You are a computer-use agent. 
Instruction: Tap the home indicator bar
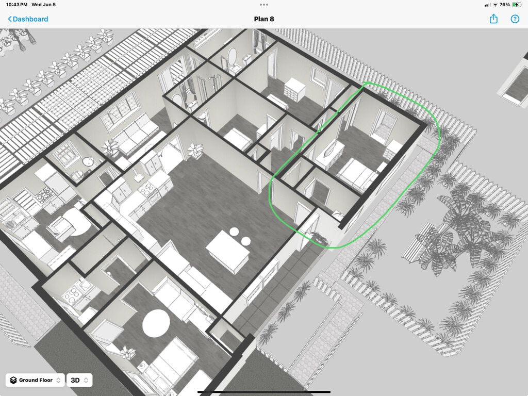(264, 392)
